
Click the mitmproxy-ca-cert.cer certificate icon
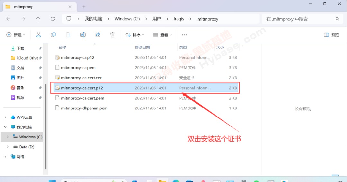(57, 78)
